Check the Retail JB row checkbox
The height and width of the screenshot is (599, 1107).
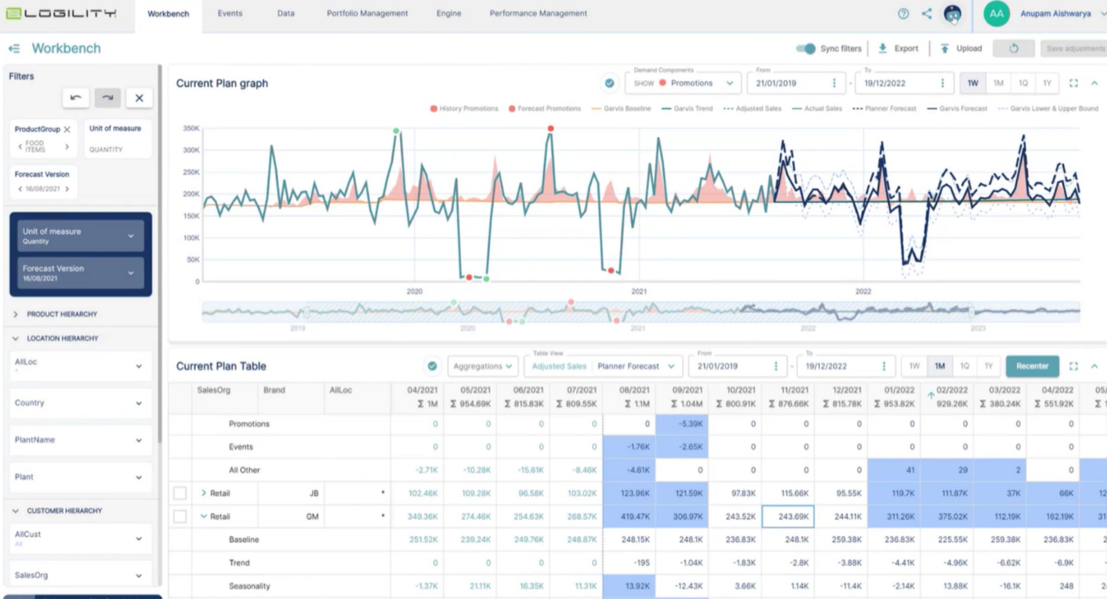point(180,493)
